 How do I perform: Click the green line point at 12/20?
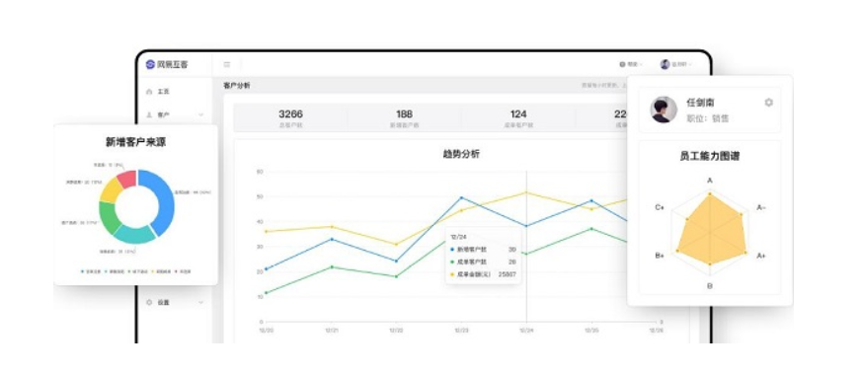click(x=266, y=293)
